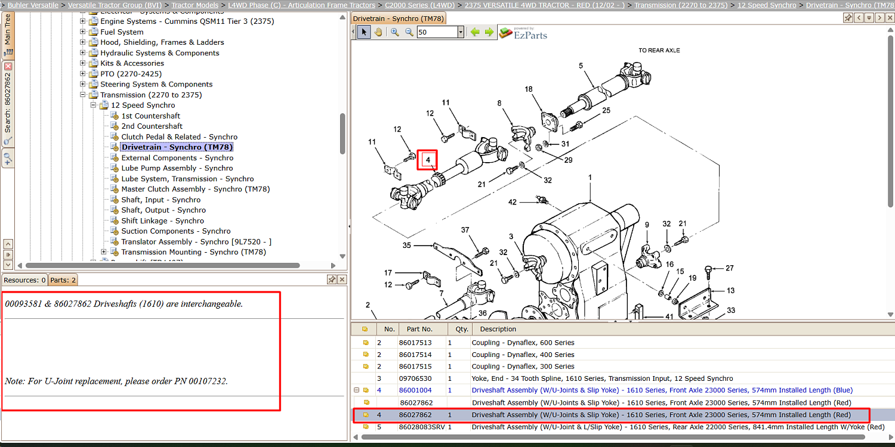Open zoom level dropdown showing 50
Viewport: 895px width, 447px height.
tap(461, 32)
